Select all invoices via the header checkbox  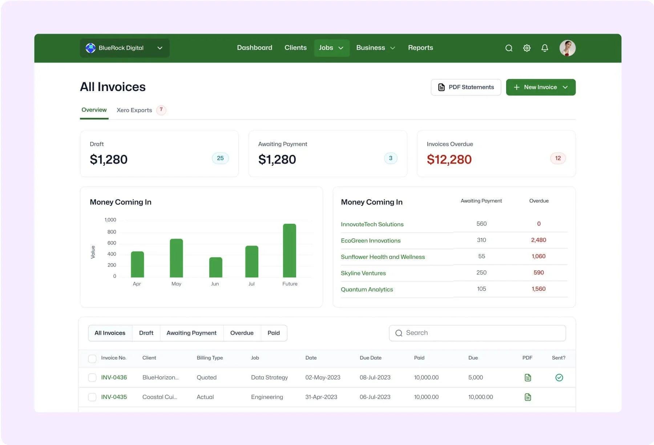coord(92,358)
